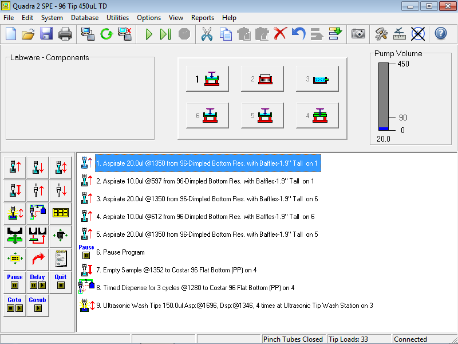Open the View menu
The height and width of the screenshot is (344, 458).
point(176,18)
